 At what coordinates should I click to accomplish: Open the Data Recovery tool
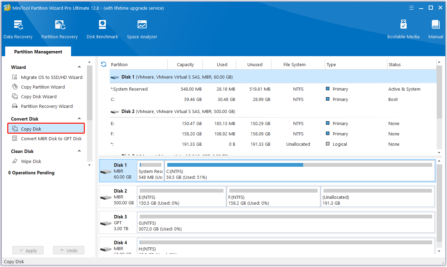coord(18,30)
